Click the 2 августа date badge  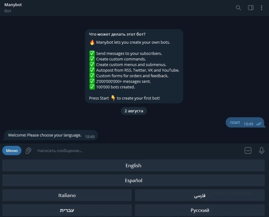134,111
